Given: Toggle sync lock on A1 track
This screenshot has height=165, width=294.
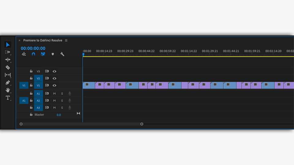Looking at the screenshot, I should pos(47,94).
